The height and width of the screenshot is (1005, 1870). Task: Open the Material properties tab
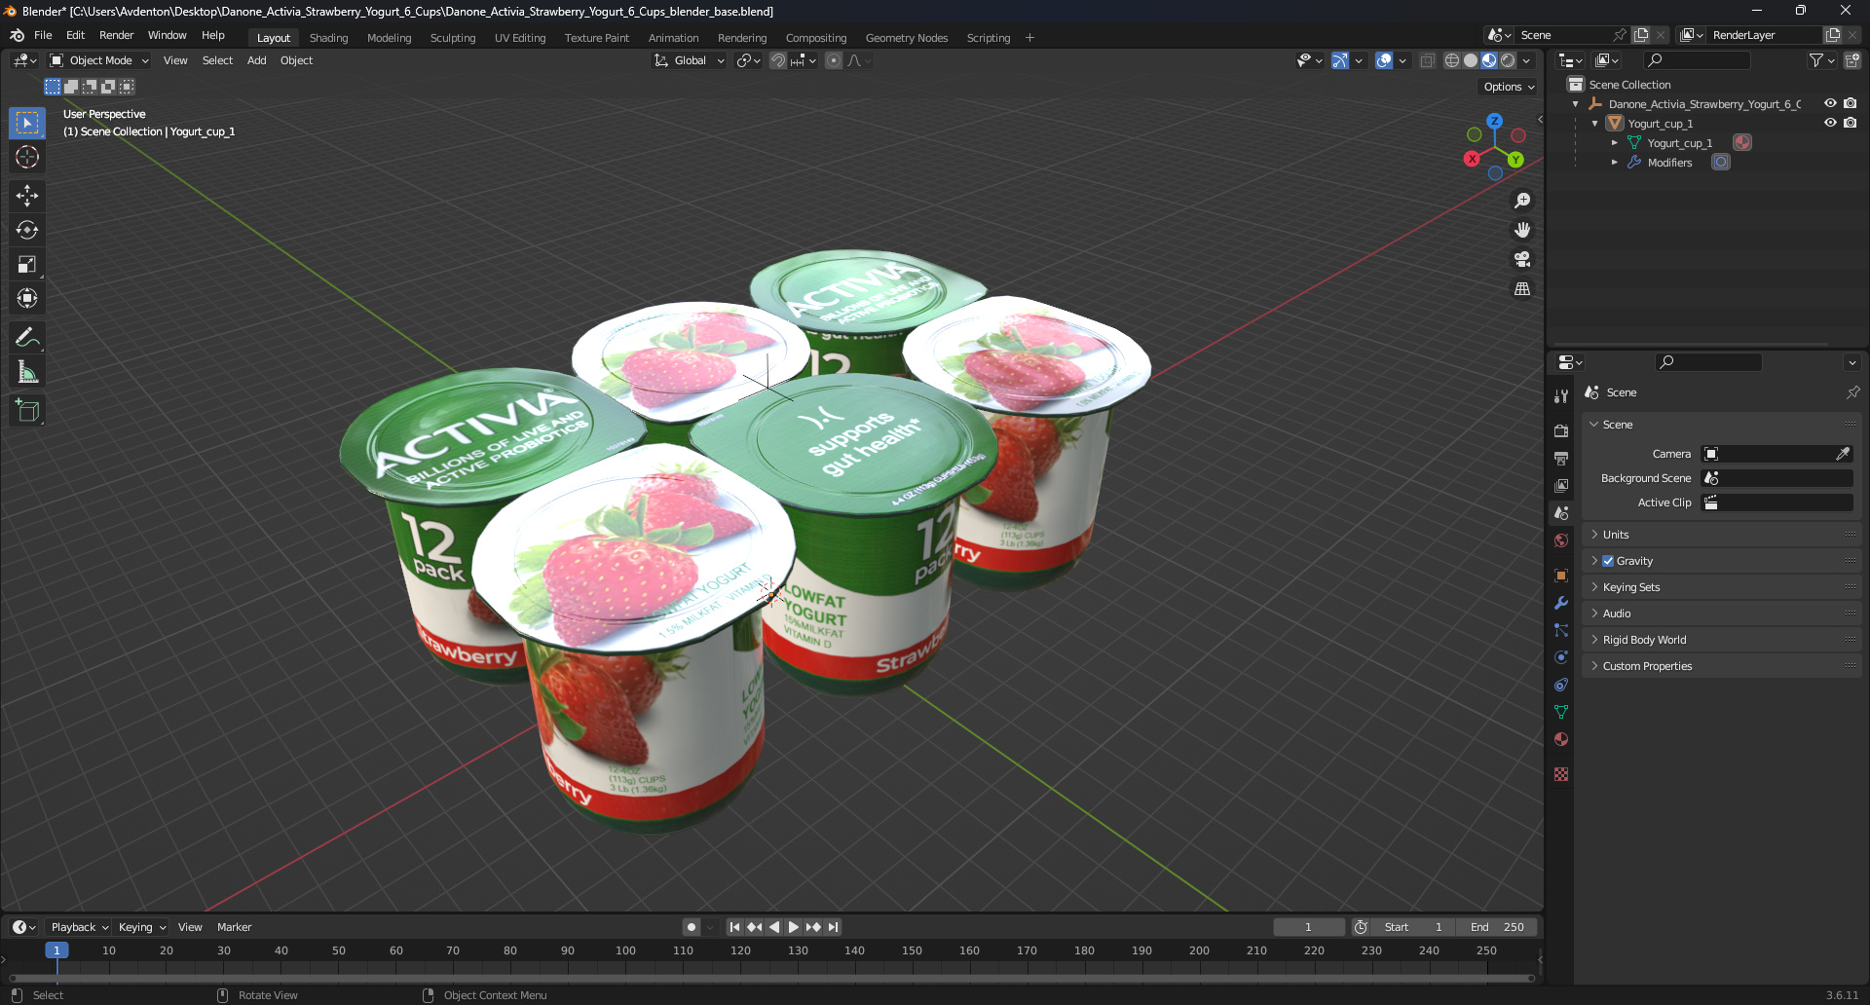1561,739
